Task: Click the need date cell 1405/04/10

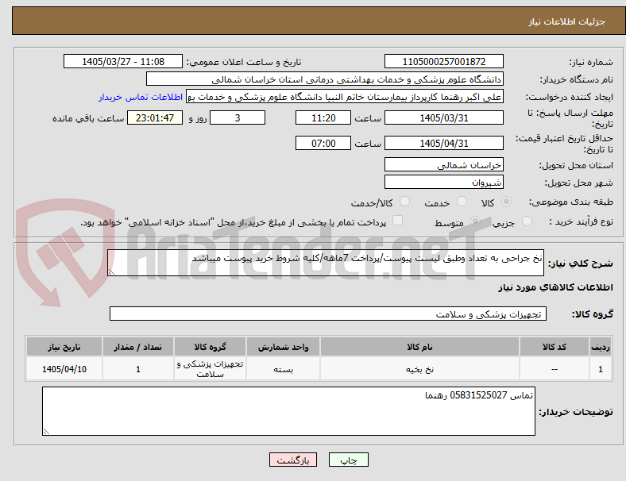Action: [x=64, y=369]
